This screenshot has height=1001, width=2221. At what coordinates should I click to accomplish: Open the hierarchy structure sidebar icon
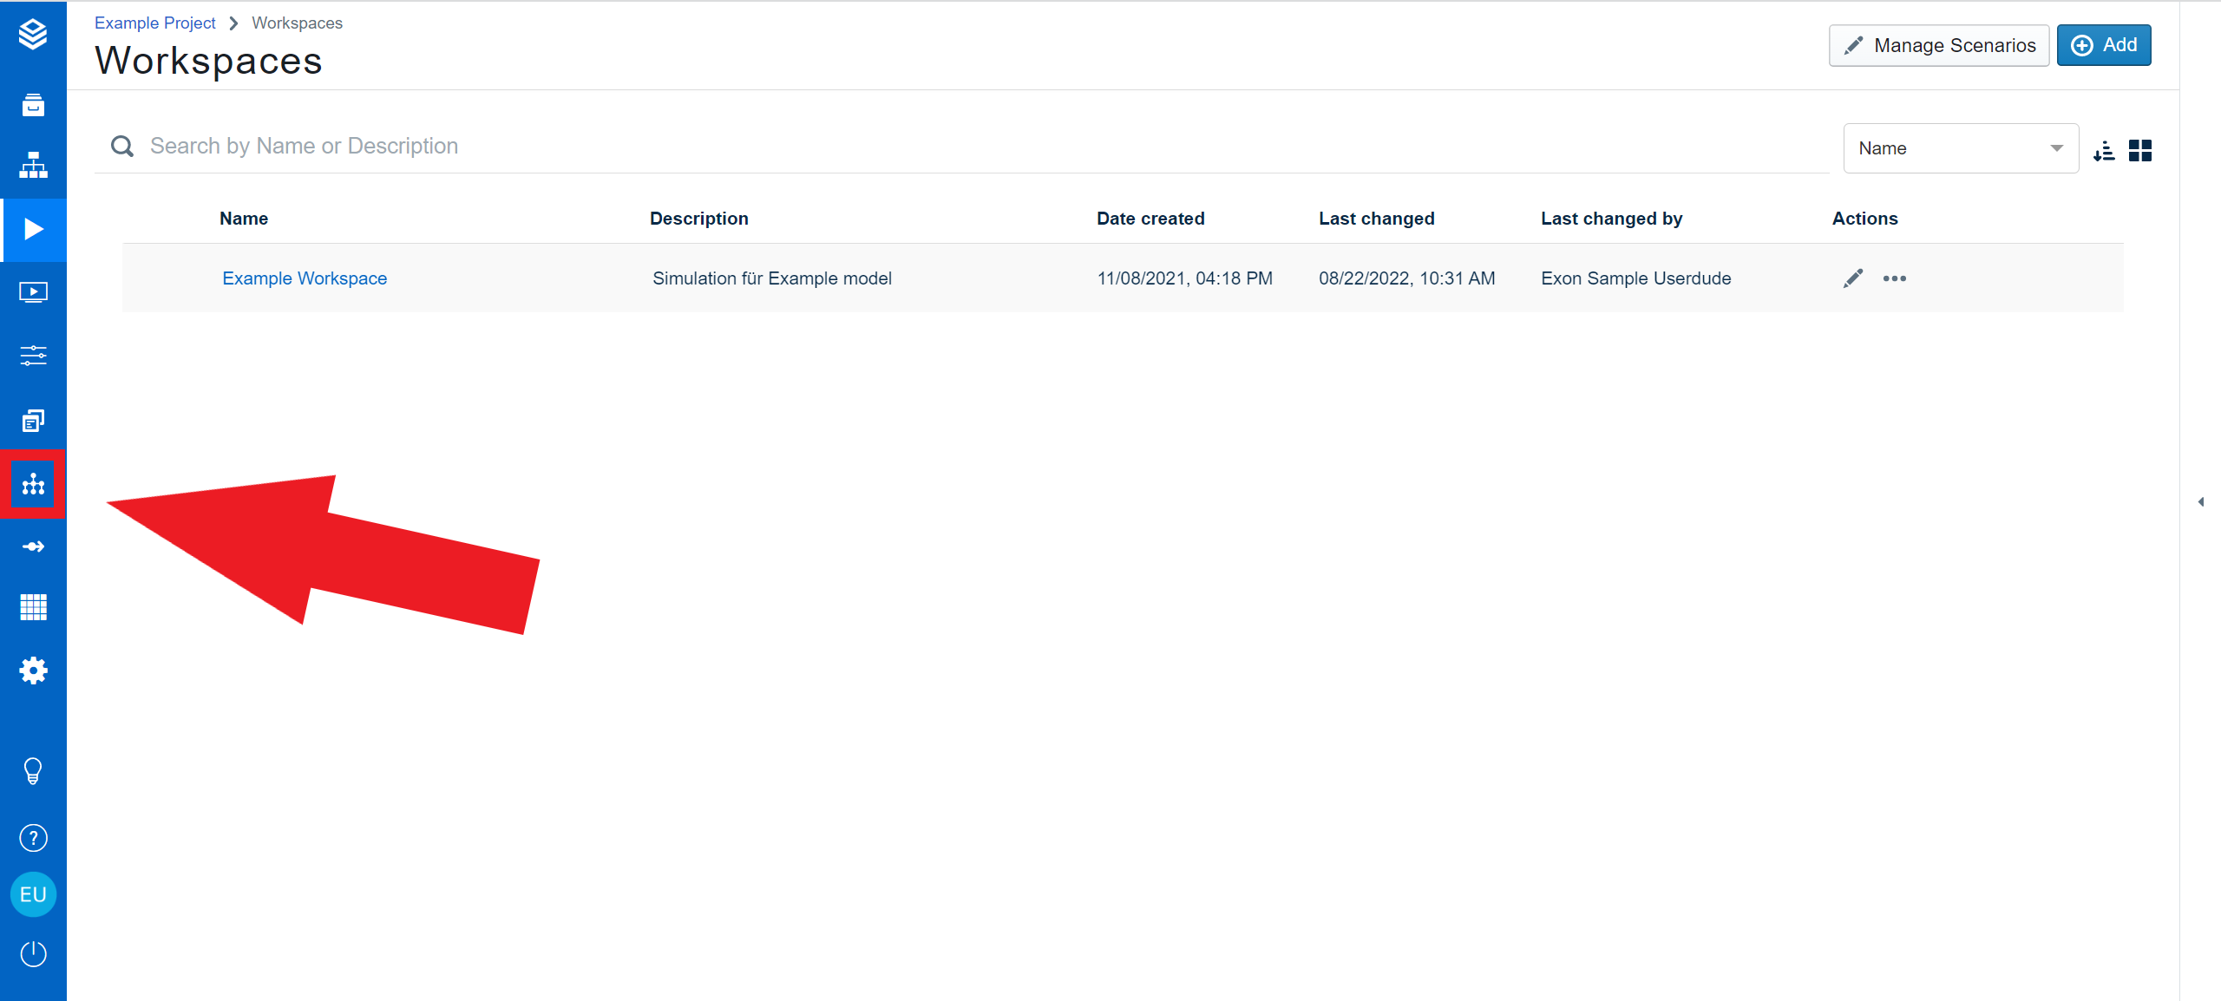[33, 165]
